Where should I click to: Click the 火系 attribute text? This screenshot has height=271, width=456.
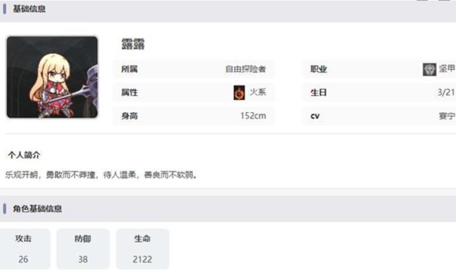point(258,92)
